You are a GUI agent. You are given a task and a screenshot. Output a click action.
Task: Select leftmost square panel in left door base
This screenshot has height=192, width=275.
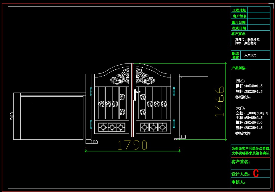pyautogui.click(x=103, y=127)
